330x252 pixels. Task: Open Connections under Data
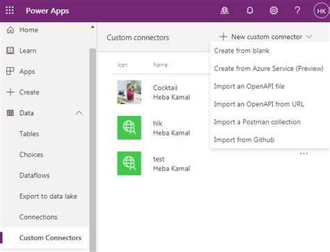pyautogui.click(x=38, y=217)
